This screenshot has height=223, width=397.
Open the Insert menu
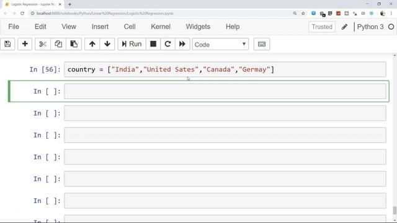[x=100, y=27]
